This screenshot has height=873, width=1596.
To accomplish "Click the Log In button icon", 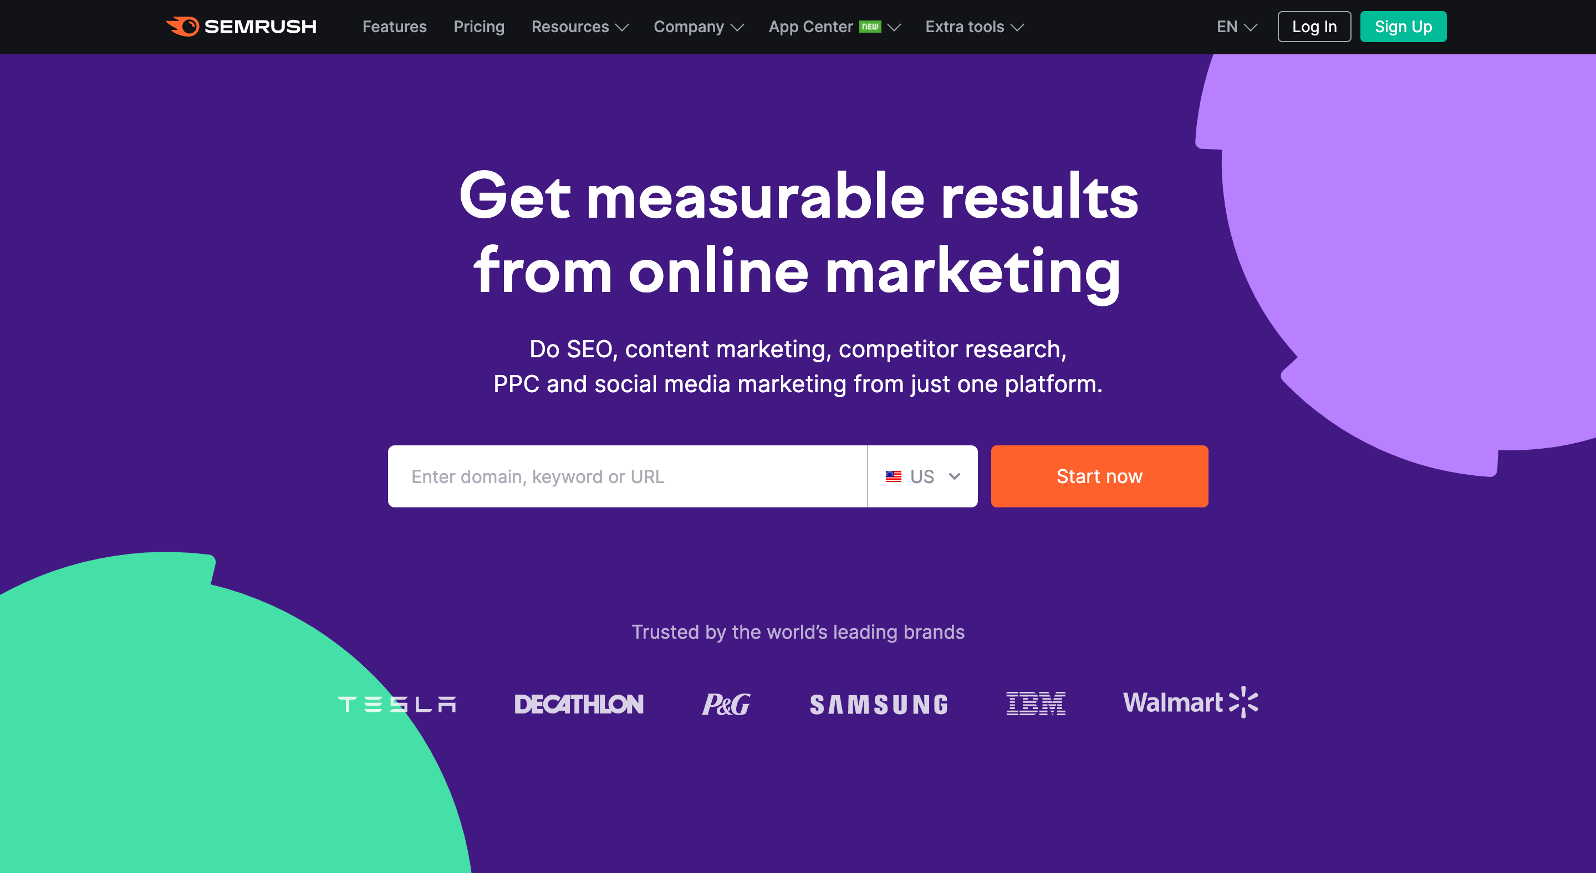I will click(1313, 27).
